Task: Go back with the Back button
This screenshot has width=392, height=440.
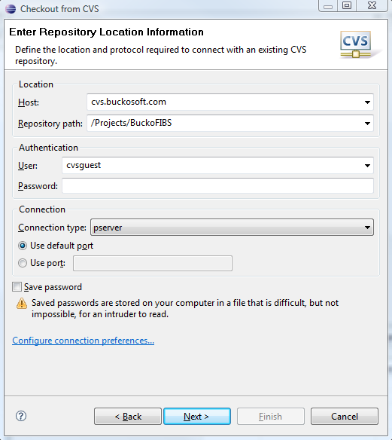Action: point(128,417)
